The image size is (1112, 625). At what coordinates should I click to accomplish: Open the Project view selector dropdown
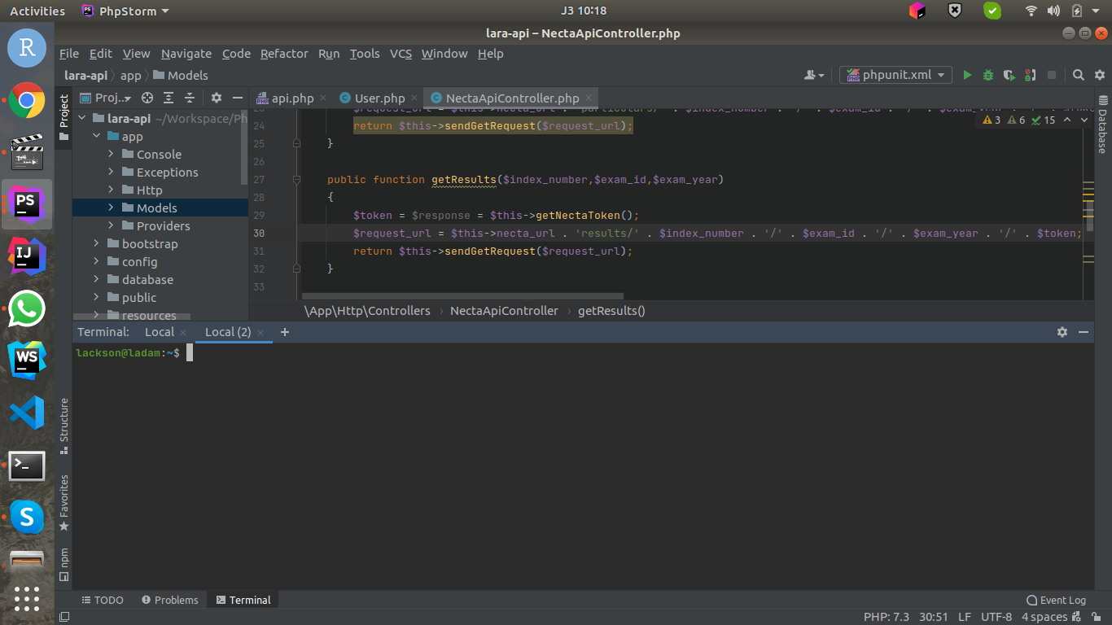tap(106, 98)
